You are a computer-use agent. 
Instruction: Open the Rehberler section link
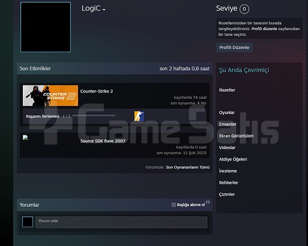(228, 183)
